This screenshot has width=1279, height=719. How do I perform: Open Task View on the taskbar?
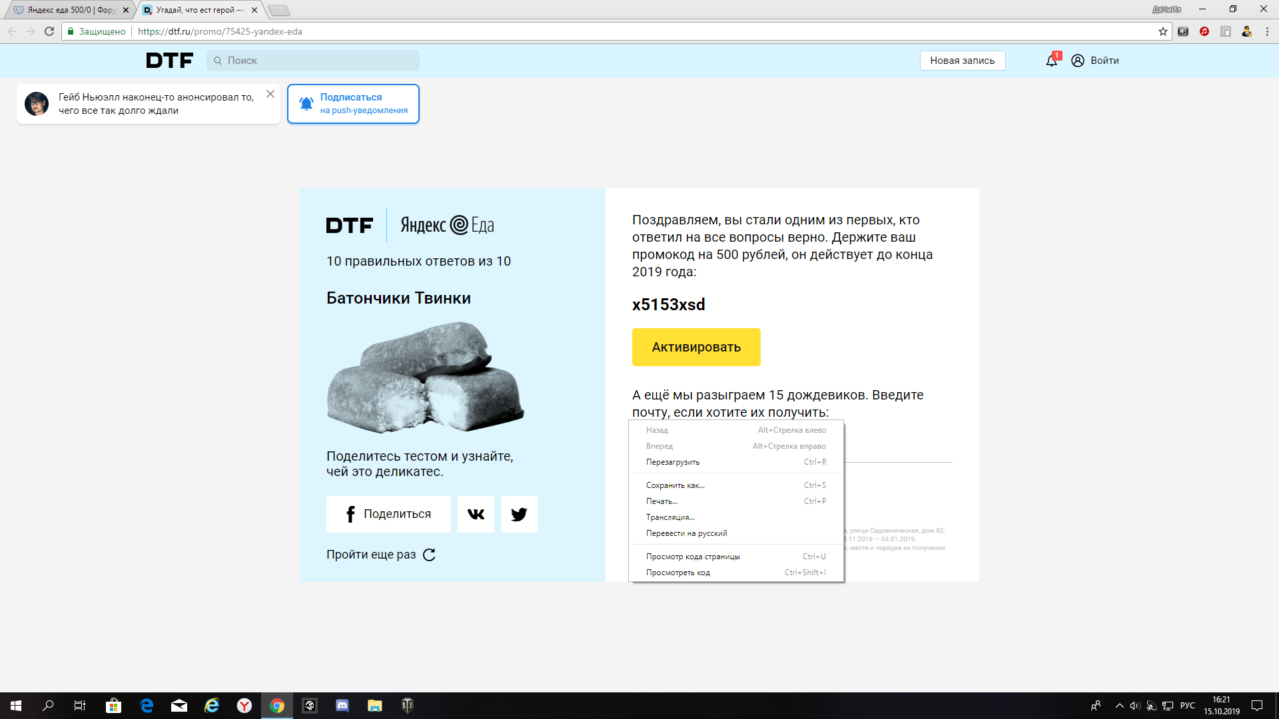click(80, 706)
